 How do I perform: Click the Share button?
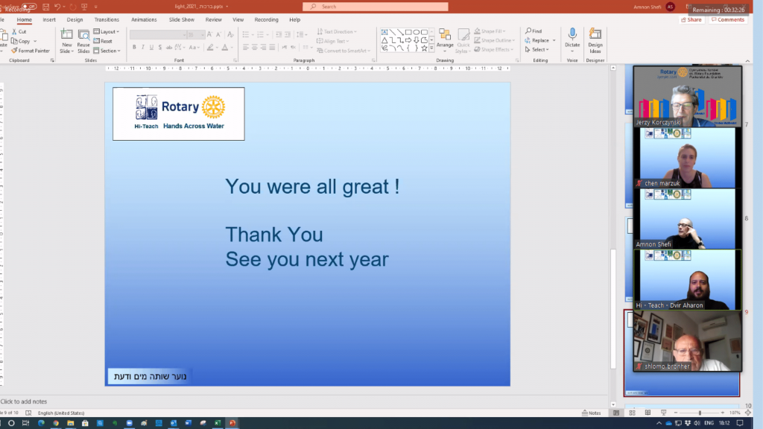pyautogui.click(x=691, y=20)
